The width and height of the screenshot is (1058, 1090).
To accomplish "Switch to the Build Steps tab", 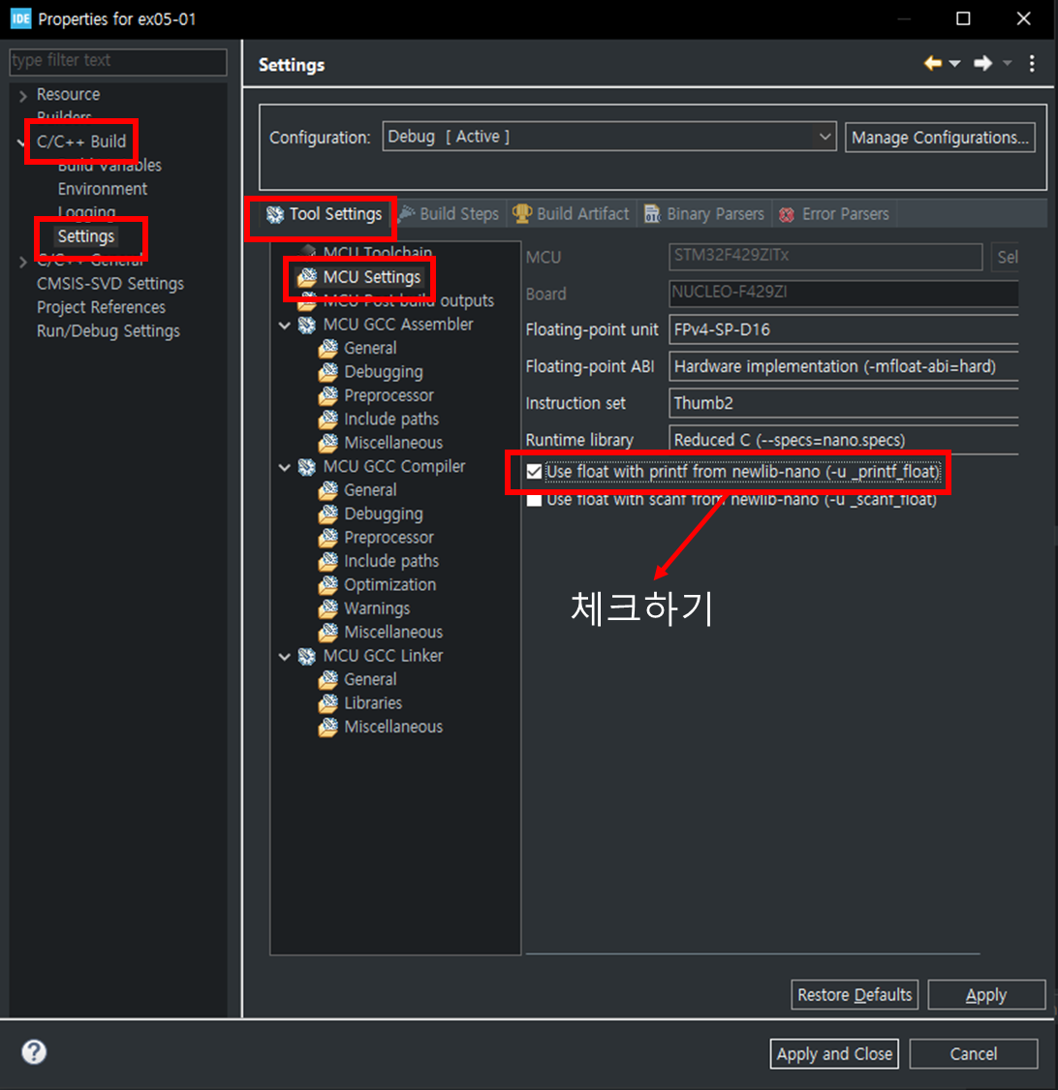I will 450,214.
